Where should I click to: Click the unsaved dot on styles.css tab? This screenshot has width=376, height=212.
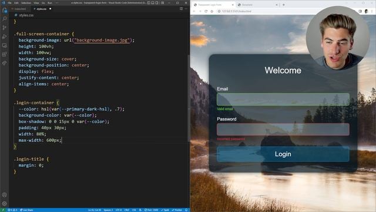[x=50, y=9]
